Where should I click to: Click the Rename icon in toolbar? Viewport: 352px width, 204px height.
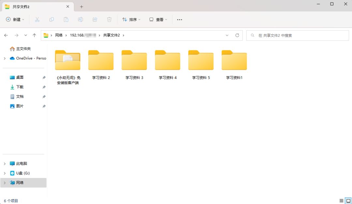coord(80,19)
